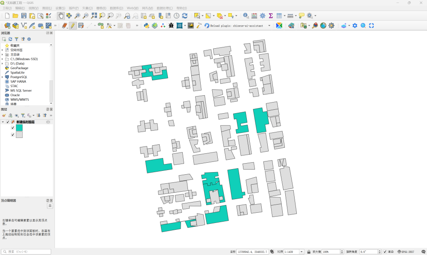Screen dimensions: 427x255
Task: Click the Save Project disk icon
Action: pos(24,16)
